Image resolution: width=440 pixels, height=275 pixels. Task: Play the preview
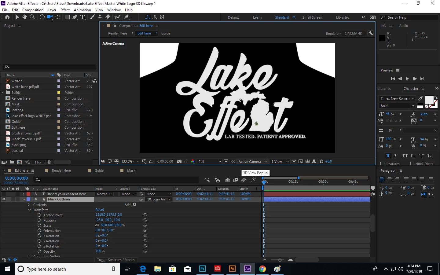coord(407,79)
